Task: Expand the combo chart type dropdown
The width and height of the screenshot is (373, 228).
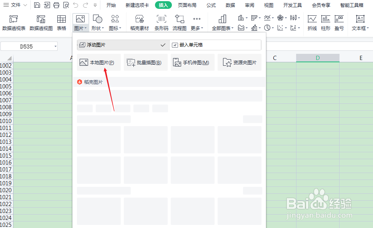Action: pos(260,28)
